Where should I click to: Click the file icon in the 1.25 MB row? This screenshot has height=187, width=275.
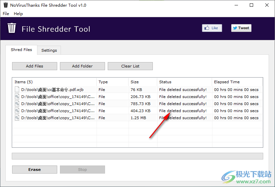17,118
